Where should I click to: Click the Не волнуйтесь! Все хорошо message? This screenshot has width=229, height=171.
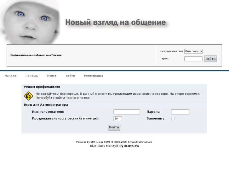[118, 96]
